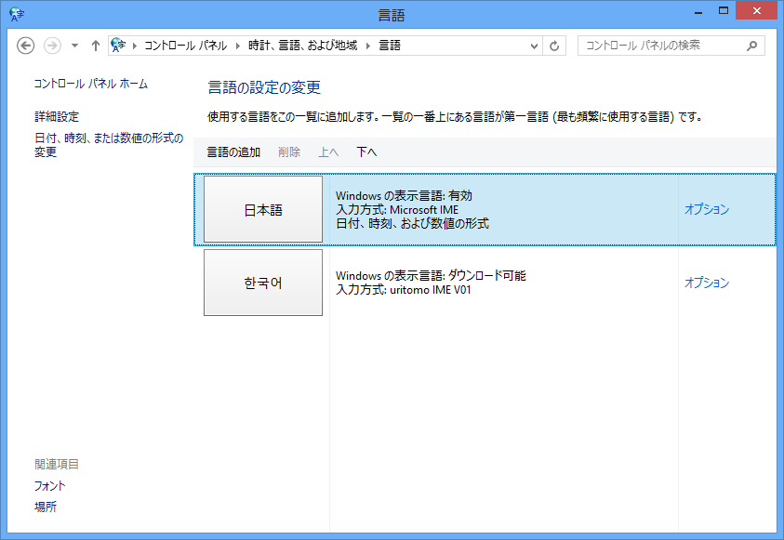Click the コントロール パネルの検索 search field
The image size is (784, 540).
(660, 45)
